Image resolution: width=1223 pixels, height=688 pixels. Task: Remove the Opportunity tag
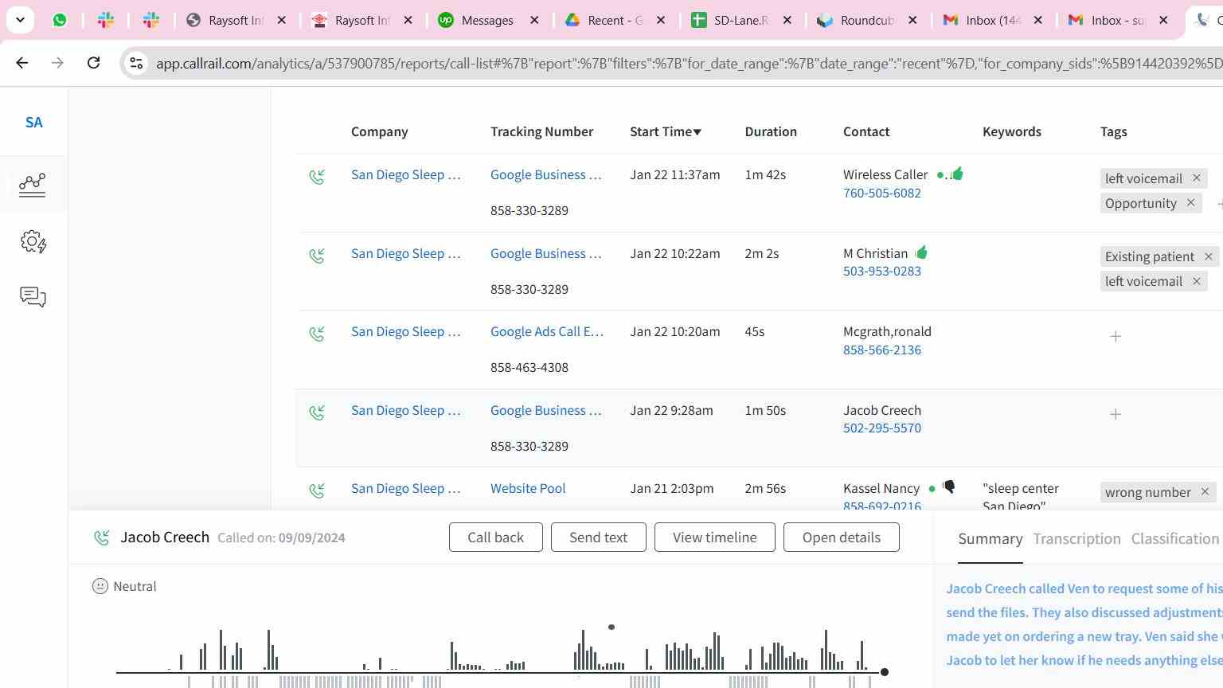coord(1190,202)
